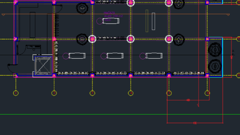240x135 pixels.
Task: Select the ALAN: 230 m2 area text
Action: tap(113, 16)
